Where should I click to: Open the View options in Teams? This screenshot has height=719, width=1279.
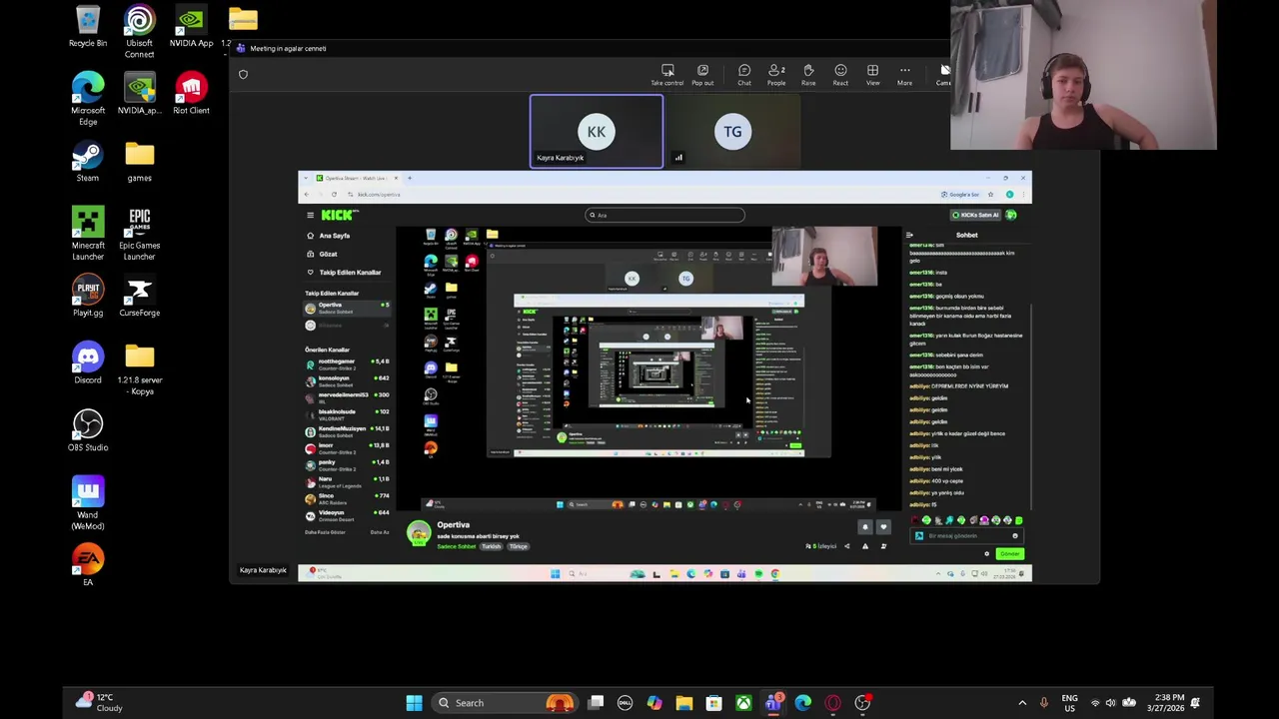tap(872, 75)
